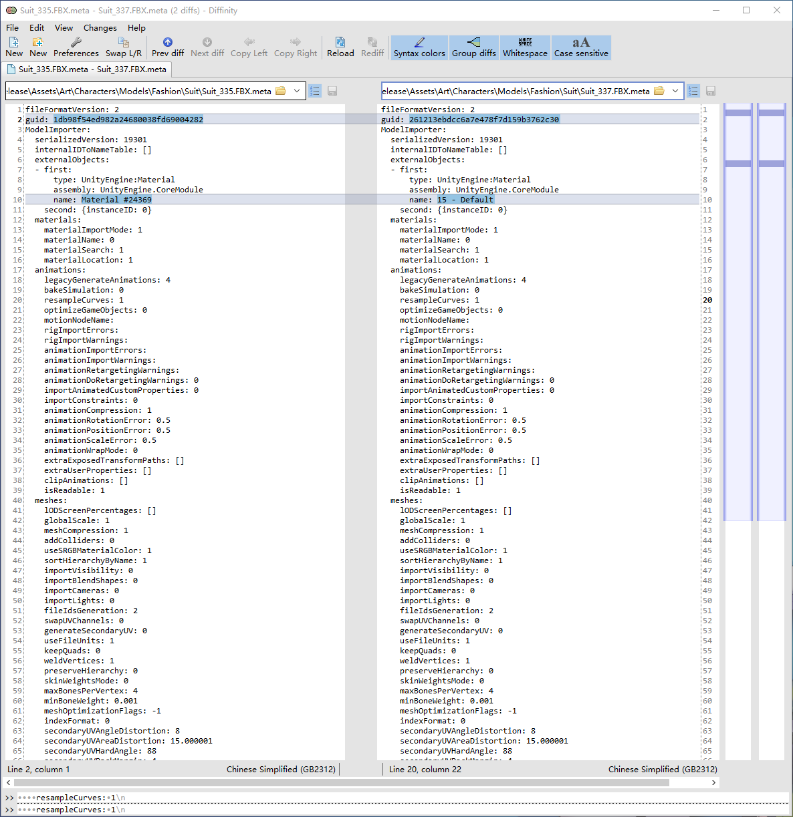This screenshot has width=793, height=817.
Task: Toggle line numbers icon for left pane
Action: [x=316, y=91]
